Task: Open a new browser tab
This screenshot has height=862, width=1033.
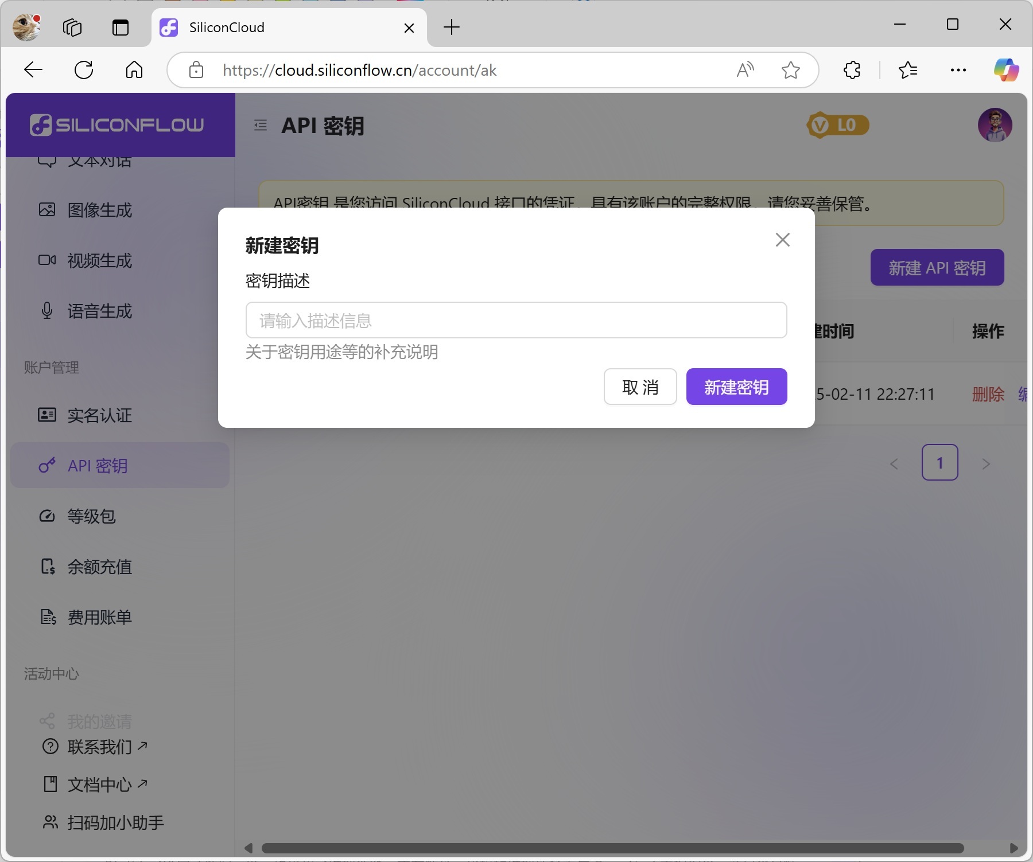Action: 452,27
